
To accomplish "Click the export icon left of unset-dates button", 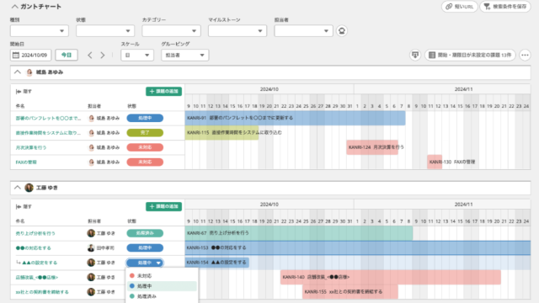I will (415, 55).
